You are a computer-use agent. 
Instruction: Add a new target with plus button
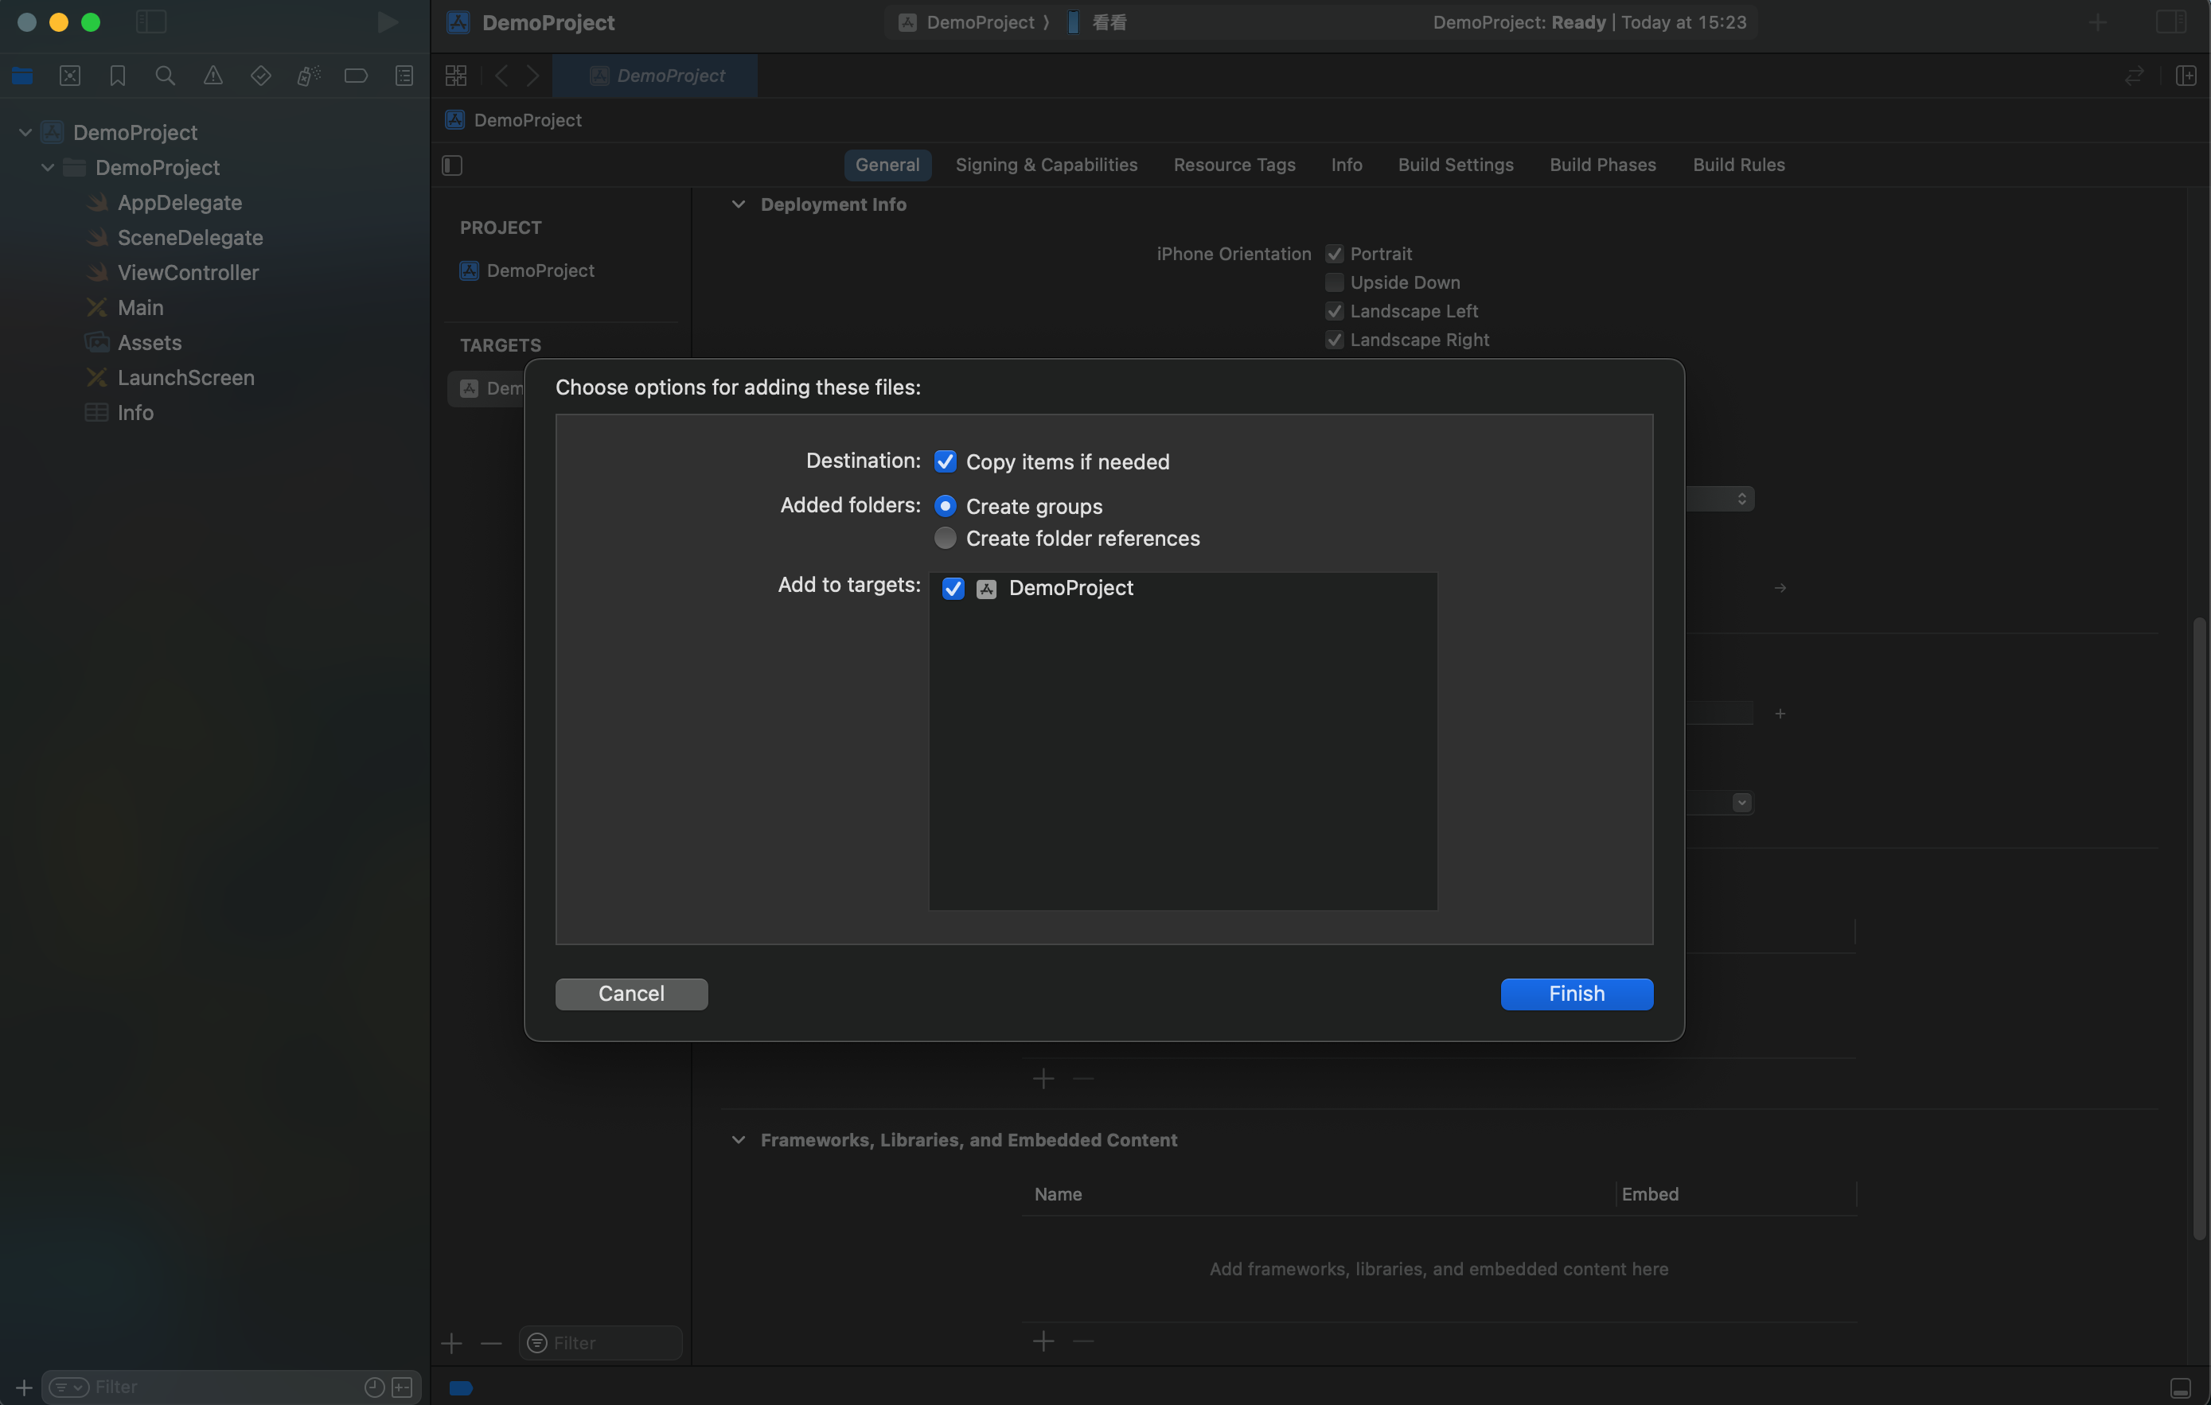(450, 1345)
